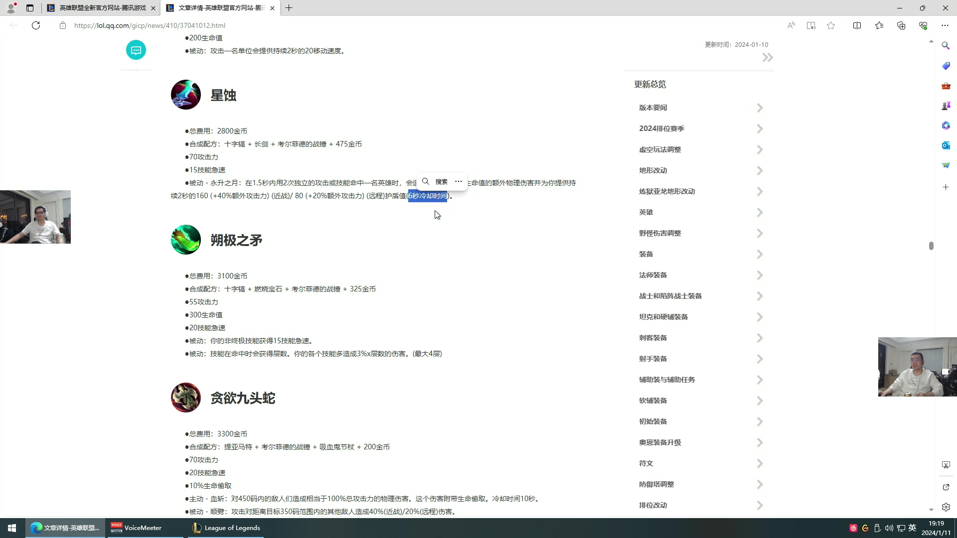
Task: Open the sidebar shopping tag icon
Action: tap(946, 66)
